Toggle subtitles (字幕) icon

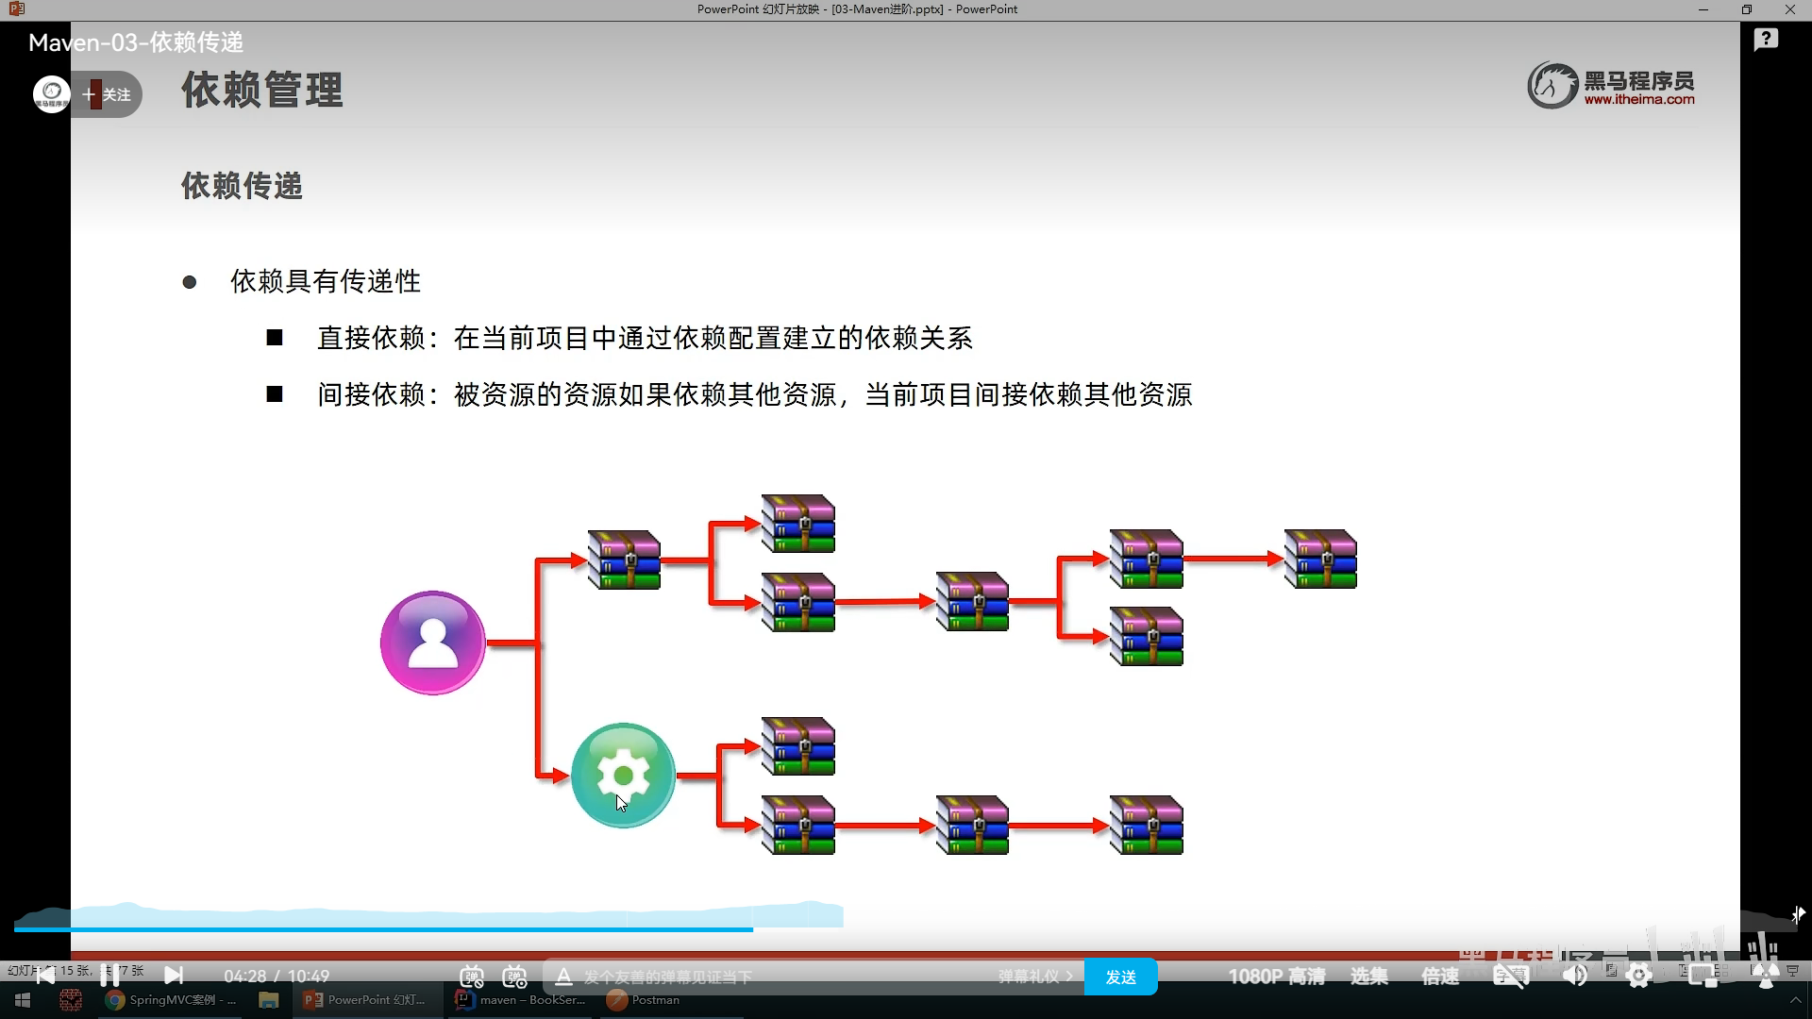(x=1510, y=977)
